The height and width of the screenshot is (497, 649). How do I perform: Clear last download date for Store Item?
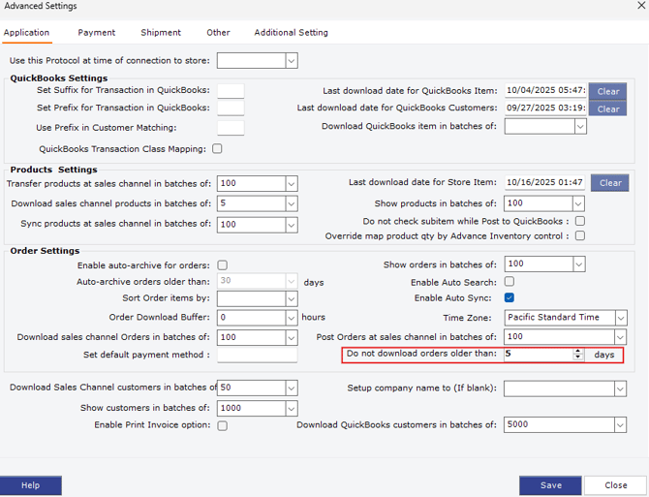click(x=609, y=182)
